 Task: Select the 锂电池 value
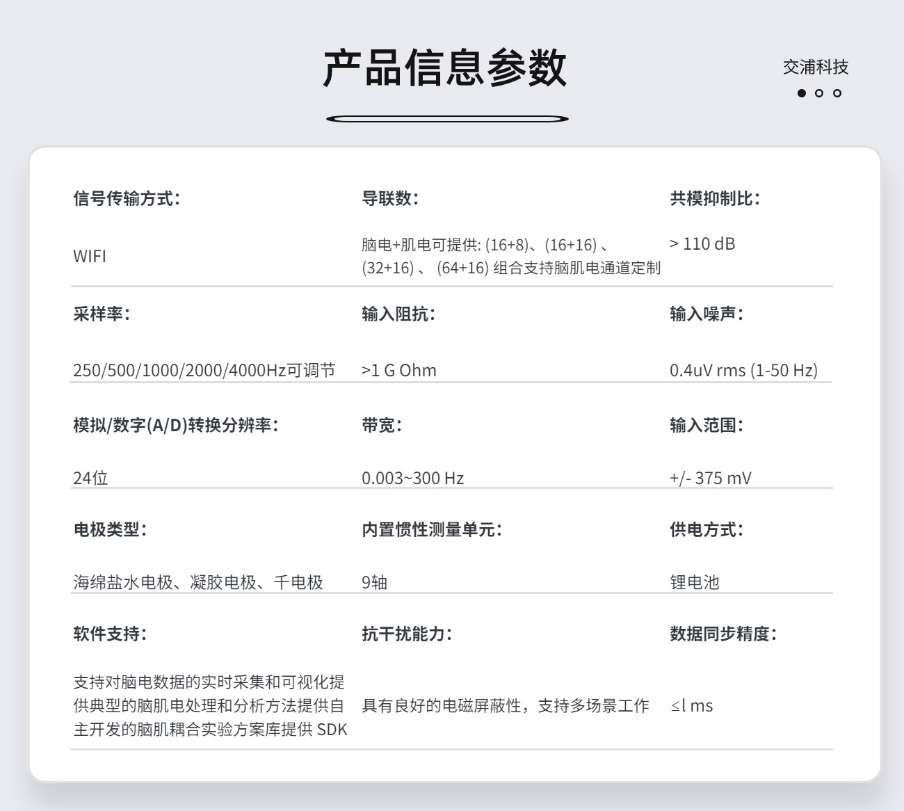(695, 582)
